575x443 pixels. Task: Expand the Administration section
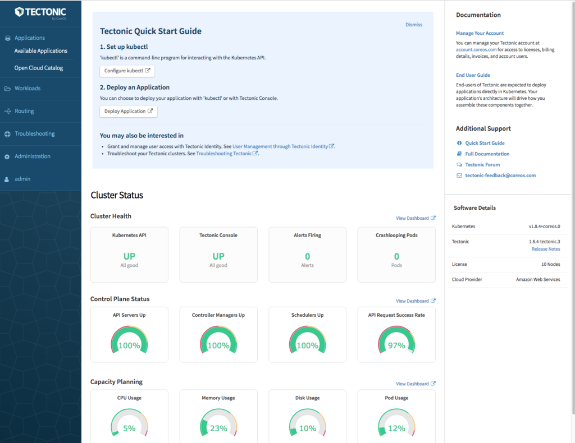tap(32, 156)
